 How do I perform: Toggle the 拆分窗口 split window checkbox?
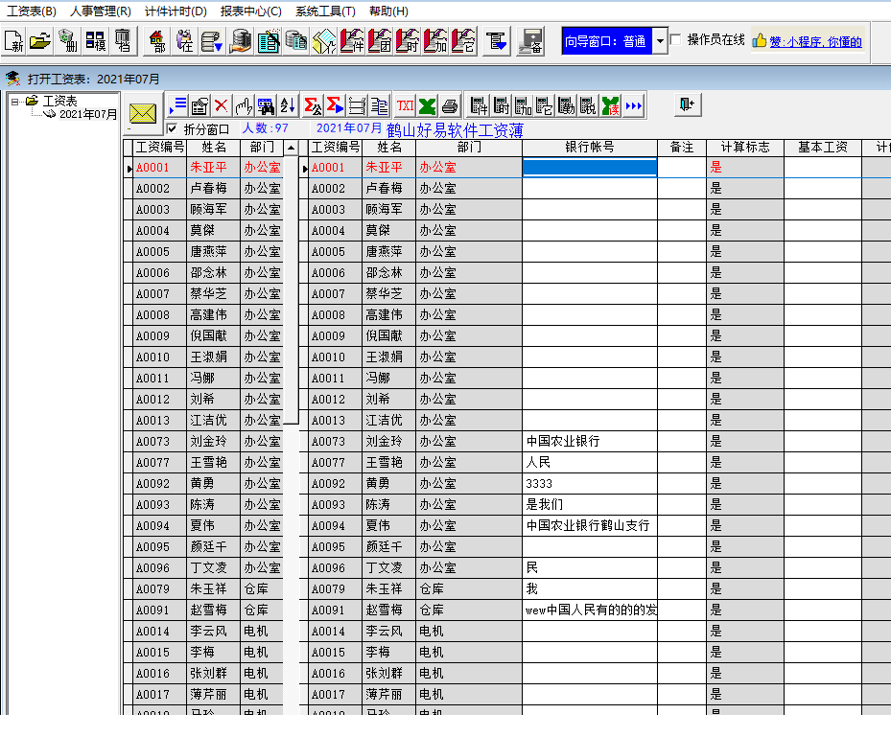tap(172, 128)
